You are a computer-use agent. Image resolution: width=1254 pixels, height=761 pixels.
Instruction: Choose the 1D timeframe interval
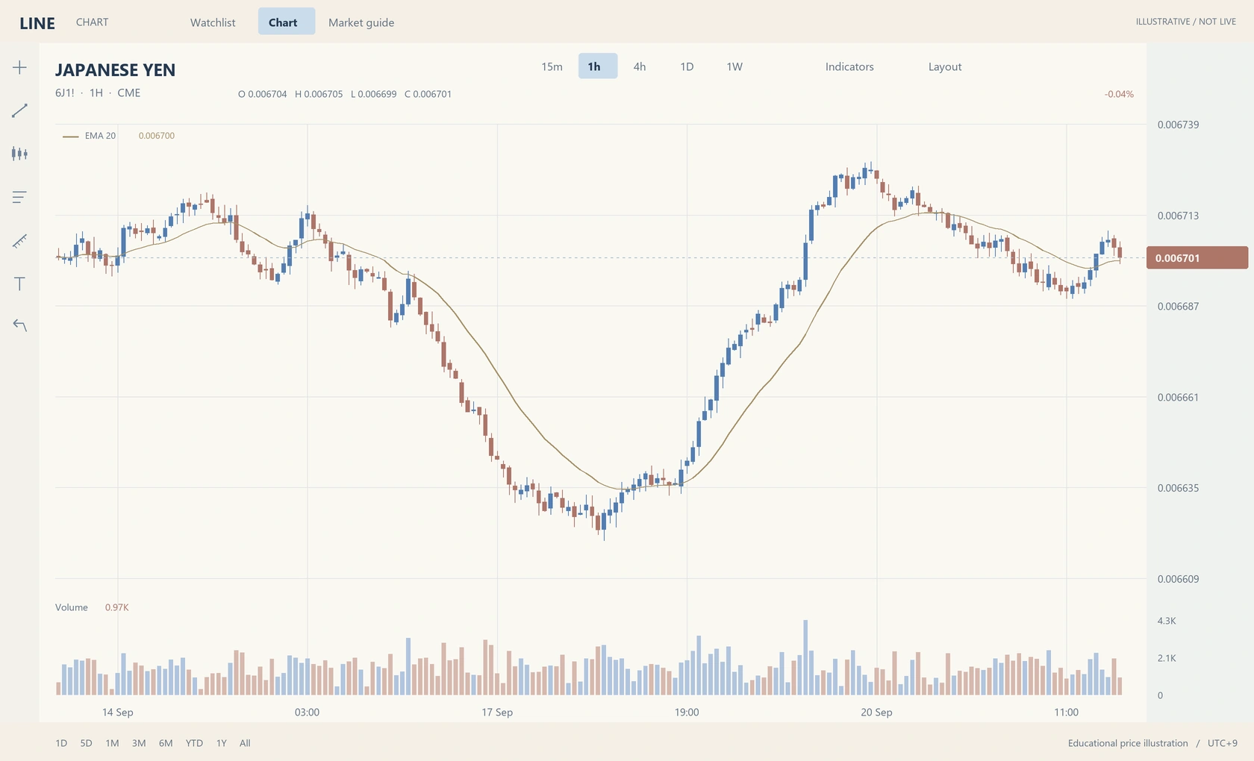click(687, 66)
